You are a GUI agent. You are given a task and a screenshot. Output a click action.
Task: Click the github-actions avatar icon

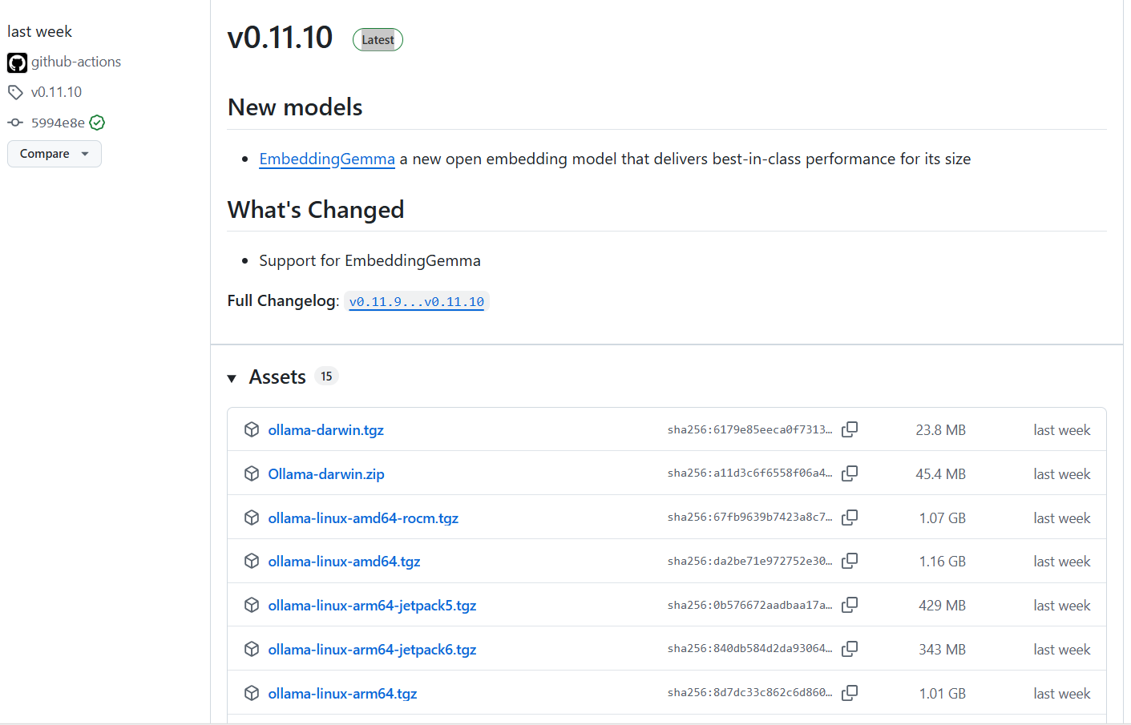17,62
